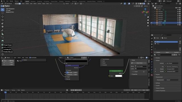Image resolution: width=182 pixels, height=102 pixels.
Task: Expand the Settings panel
Action: point(158,83)
